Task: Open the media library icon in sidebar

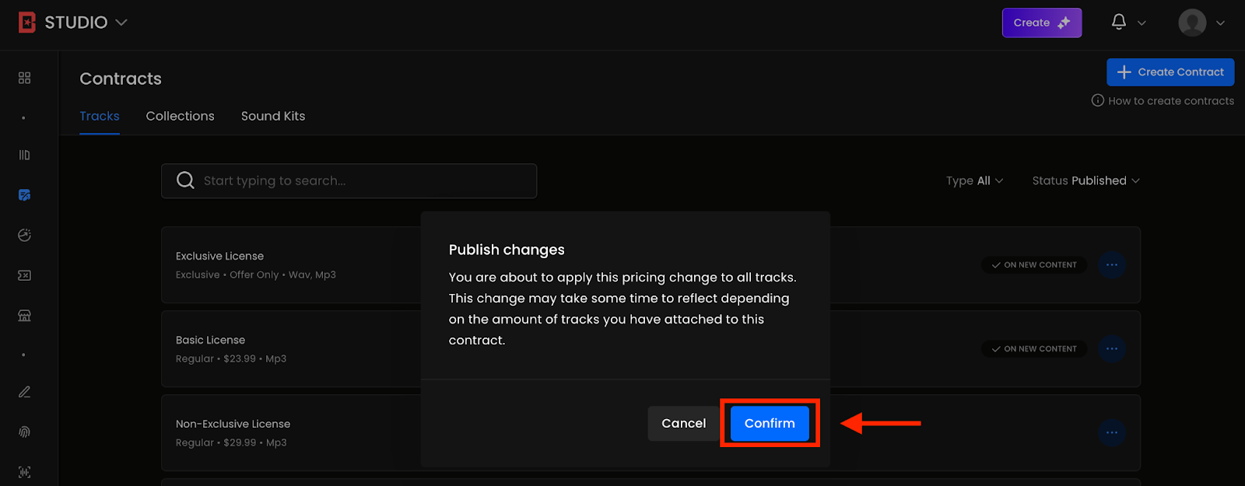Action: (24, 156)
